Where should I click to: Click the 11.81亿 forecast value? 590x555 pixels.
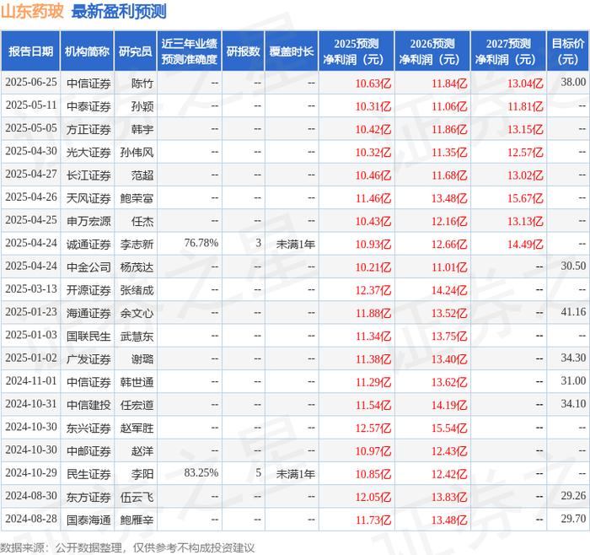(525, 106)
